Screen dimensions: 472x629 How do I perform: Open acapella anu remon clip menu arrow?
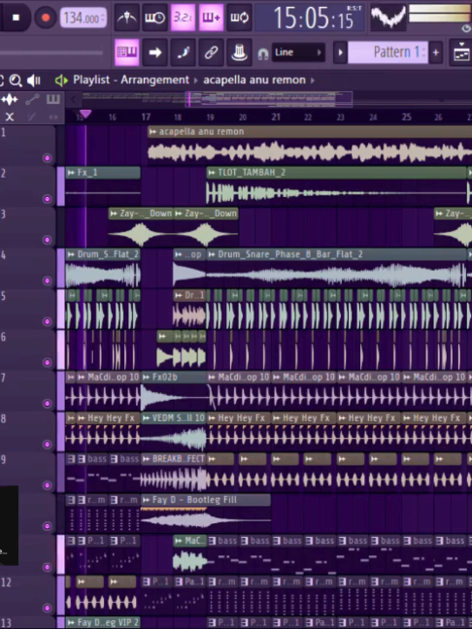click(152, 132)
